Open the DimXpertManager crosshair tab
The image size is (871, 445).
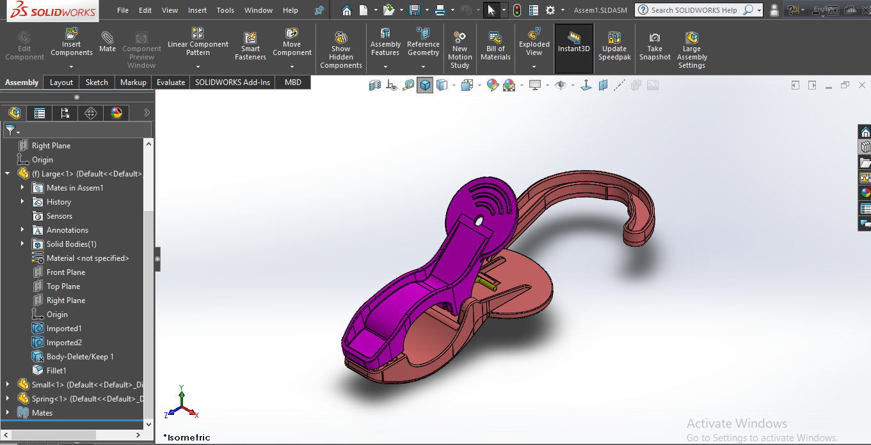(x=91, y=113)
